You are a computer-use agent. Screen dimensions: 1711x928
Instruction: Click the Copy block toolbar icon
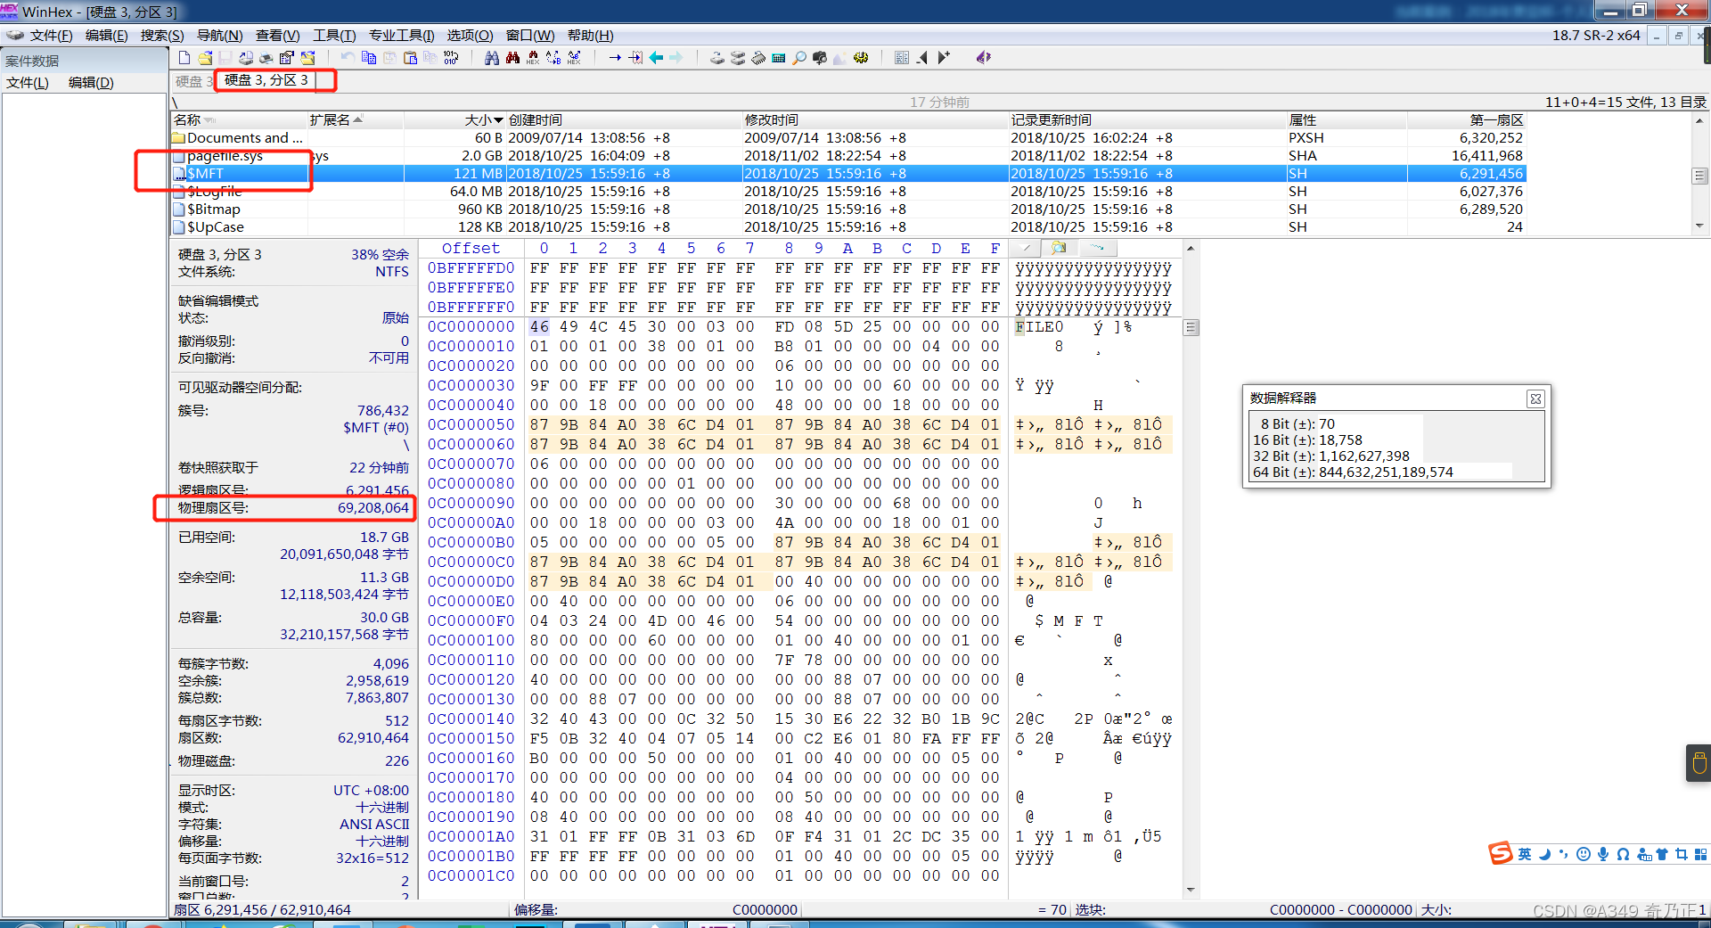pyautogui.click(x=368, y=58)
